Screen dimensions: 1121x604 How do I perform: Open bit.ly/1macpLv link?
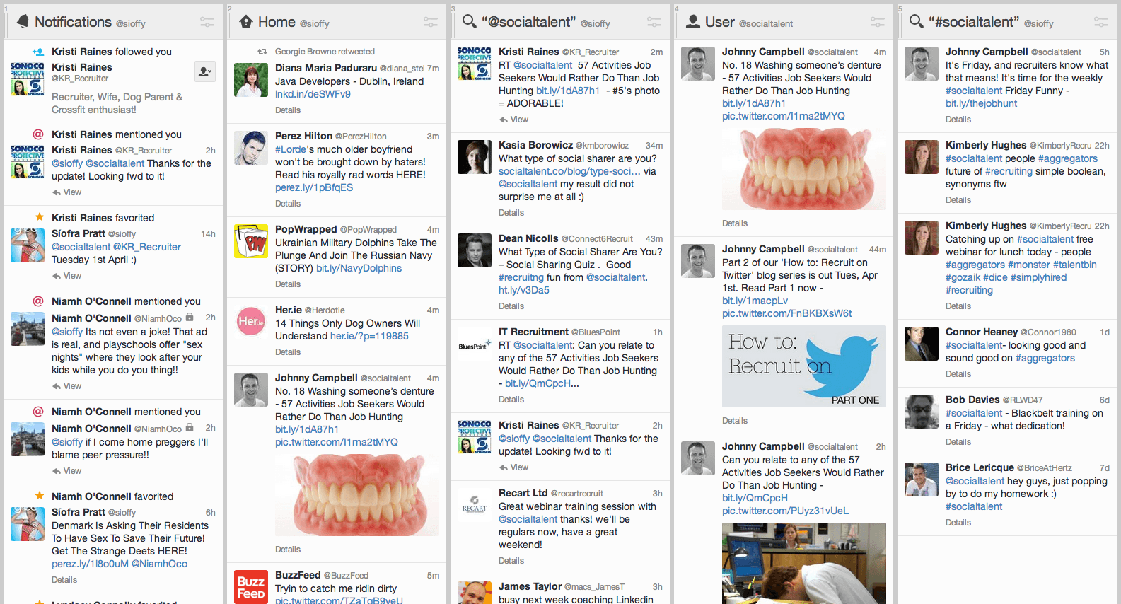coord(755,301)
